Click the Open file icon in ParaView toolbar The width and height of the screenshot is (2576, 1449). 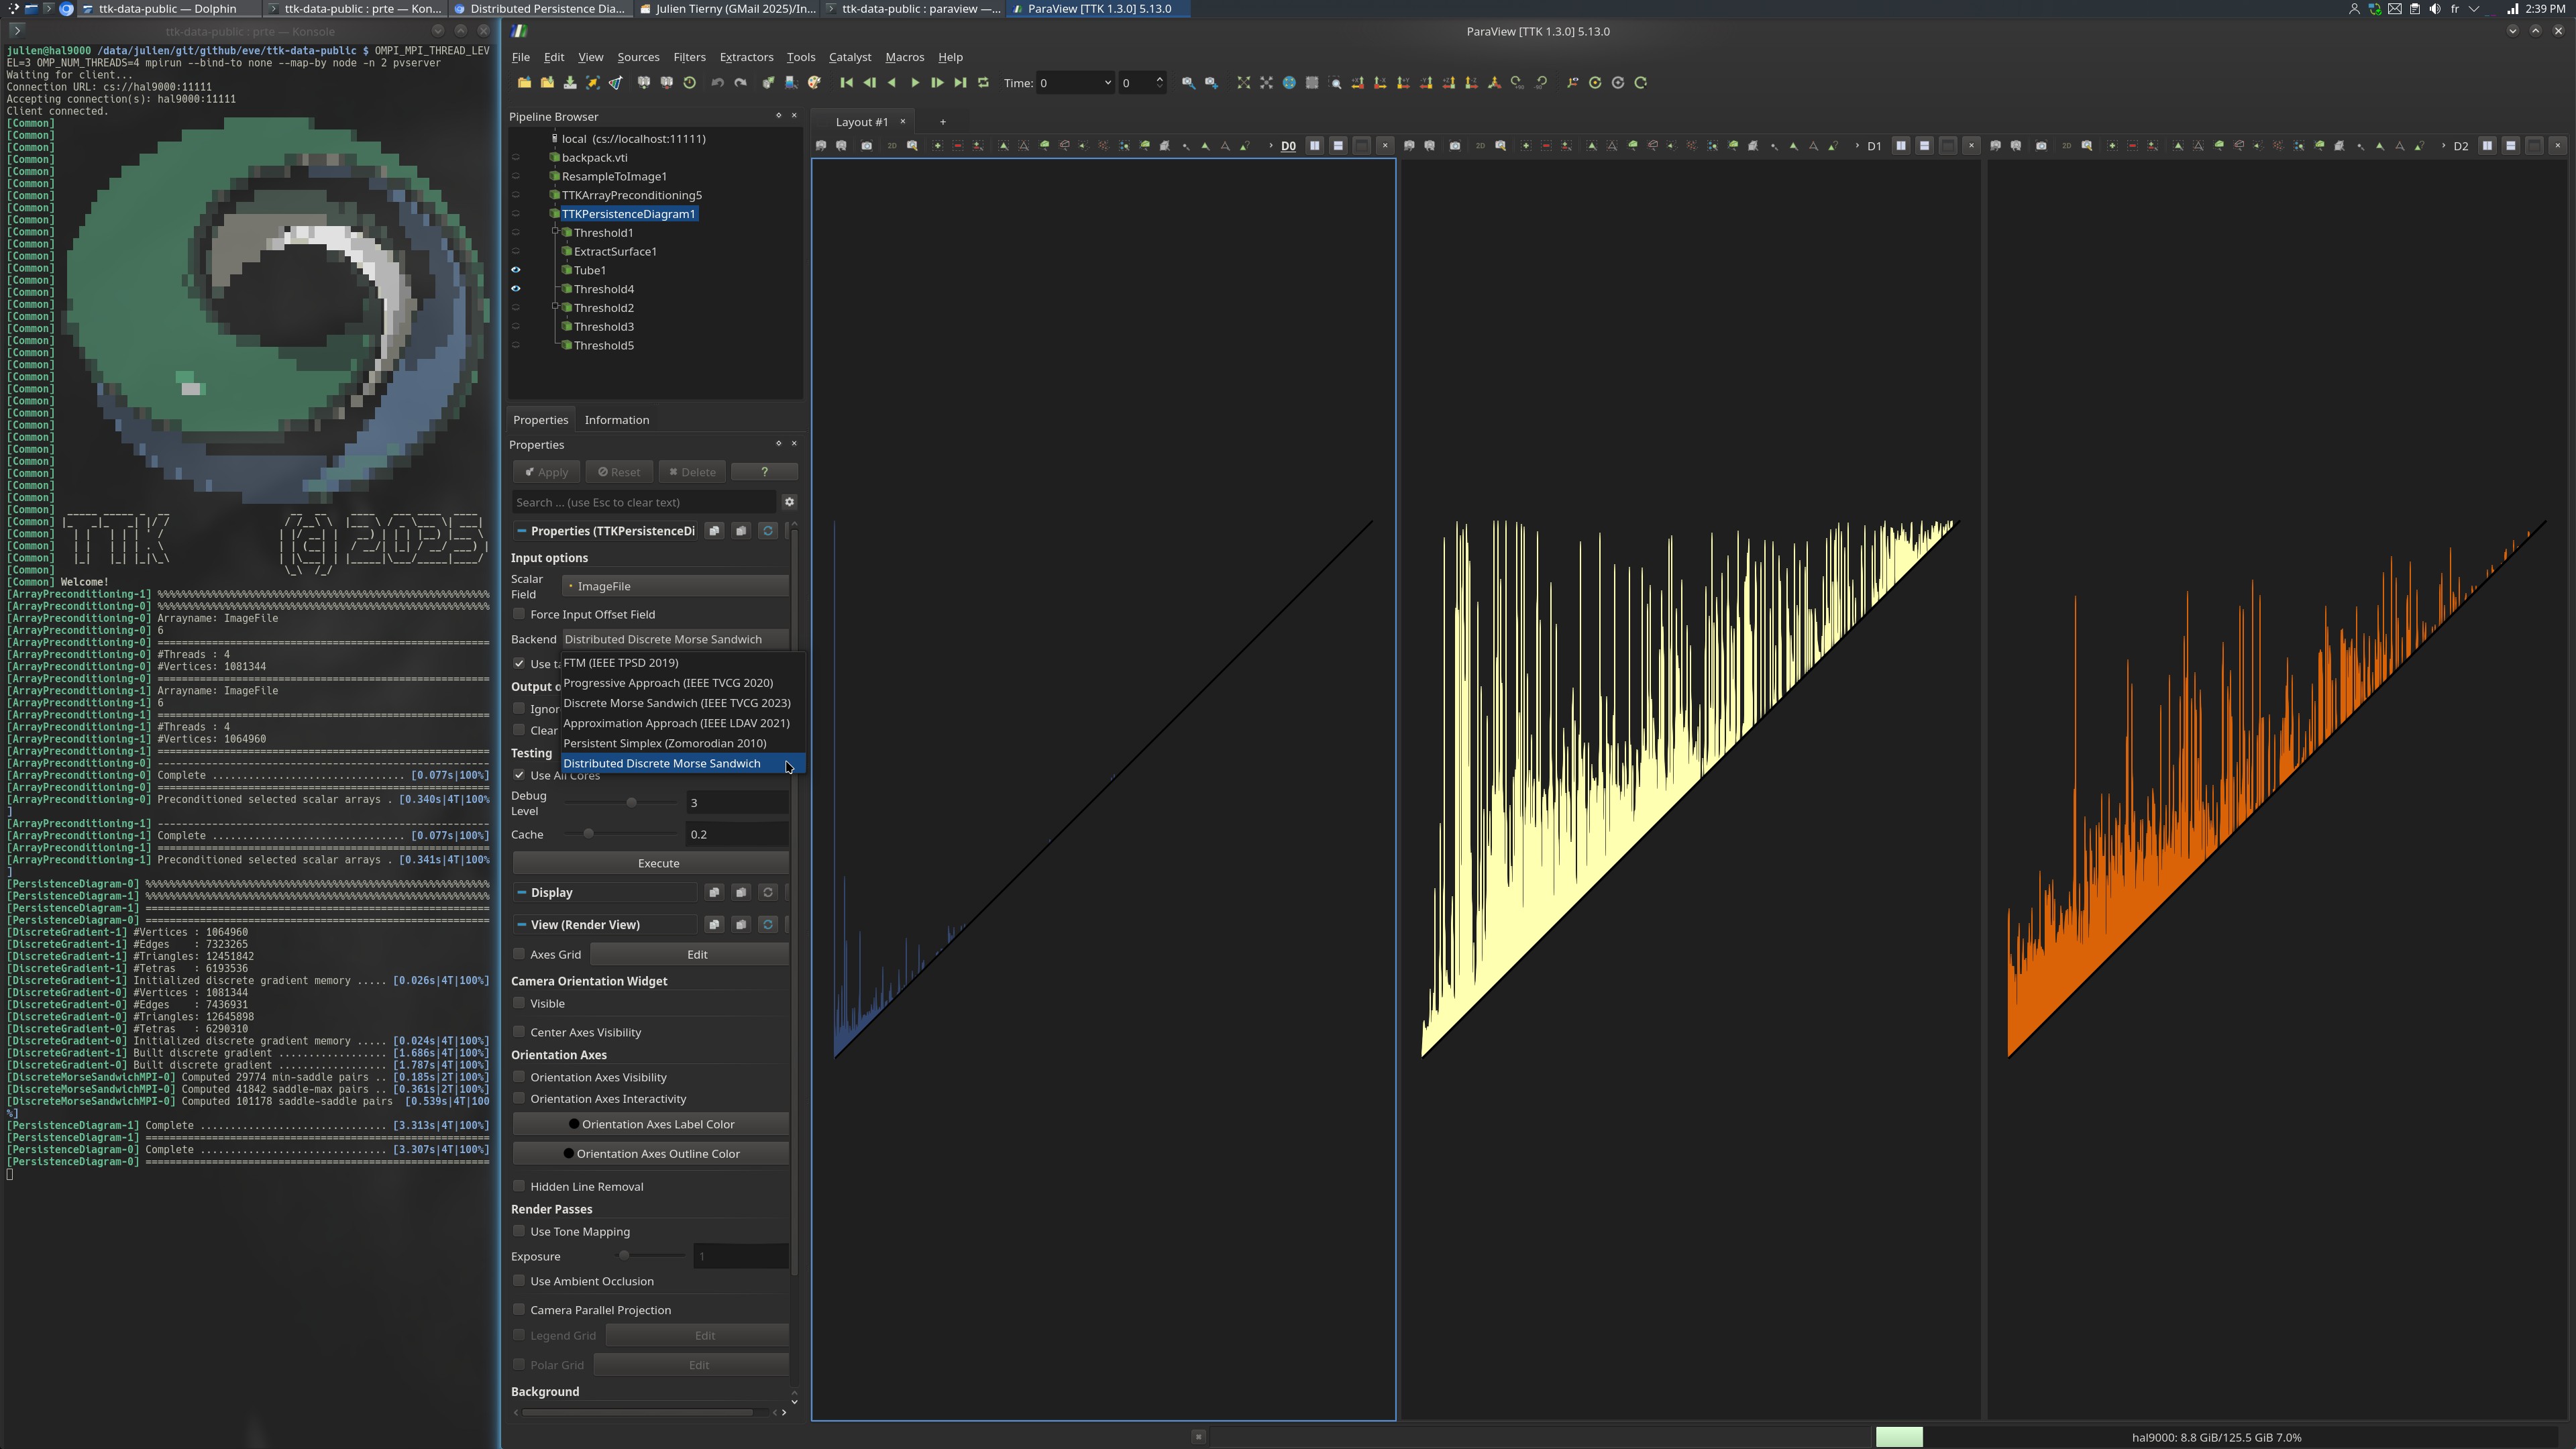pos(524,83)
